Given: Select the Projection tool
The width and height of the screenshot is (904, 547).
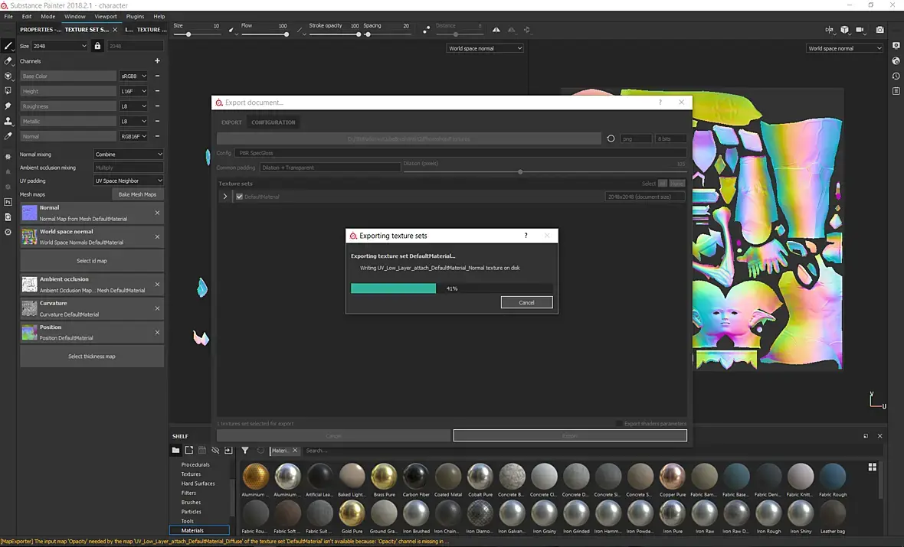Looking at the screenshot, I should [8, 76].
